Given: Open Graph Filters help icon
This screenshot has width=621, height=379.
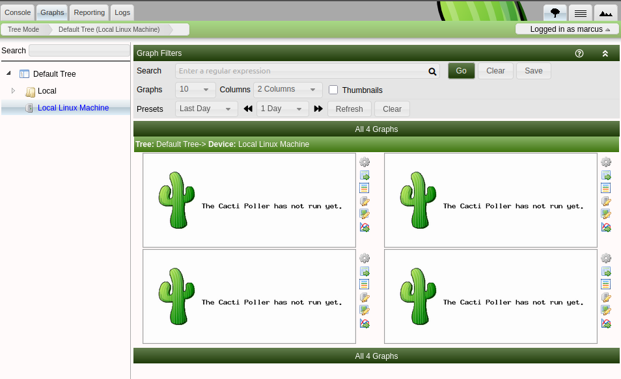Looking at the screenshot, I should pyautogui.click(x=579, y=53).
